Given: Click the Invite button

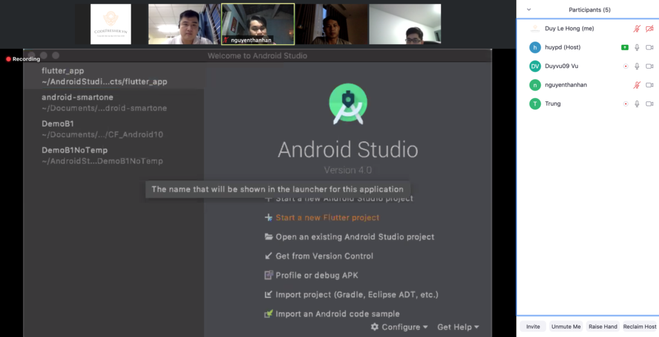Looking at the screenshot, I should [x=533, y=327].
